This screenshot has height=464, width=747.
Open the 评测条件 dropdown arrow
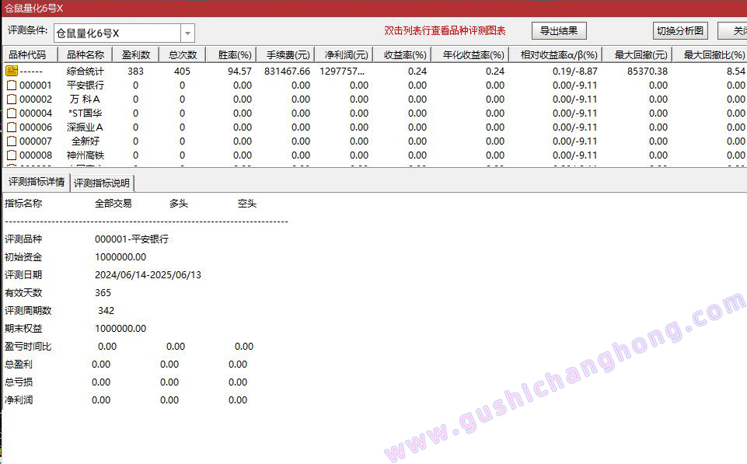pos(187,33)
